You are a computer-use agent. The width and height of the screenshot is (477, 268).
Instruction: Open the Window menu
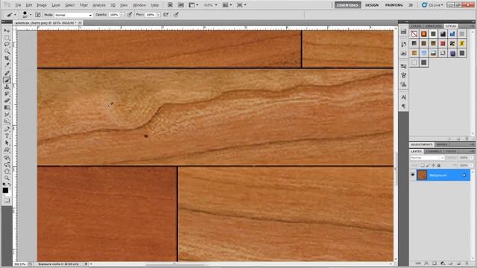pyautogui.click(x=139, y=5)
